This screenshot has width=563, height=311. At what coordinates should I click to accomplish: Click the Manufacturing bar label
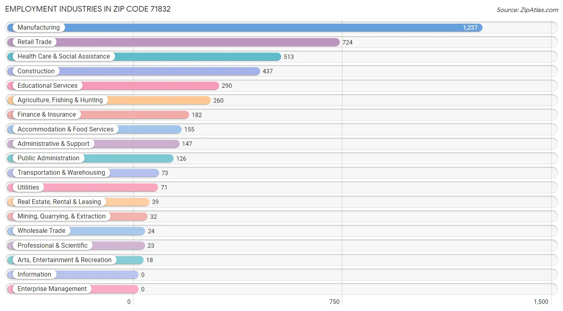(38, 28)
